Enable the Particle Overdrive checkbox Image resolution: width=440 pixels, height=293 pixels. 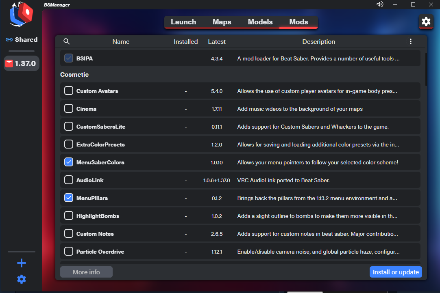pos(69,252)
